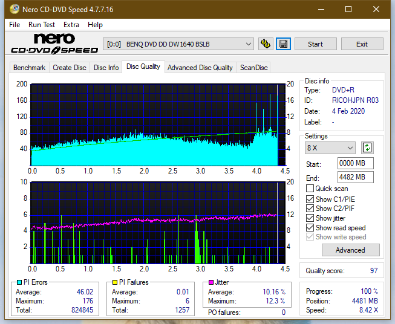
Task: Enable the Quick scan checkbox
Action: [x=310, y=189]
